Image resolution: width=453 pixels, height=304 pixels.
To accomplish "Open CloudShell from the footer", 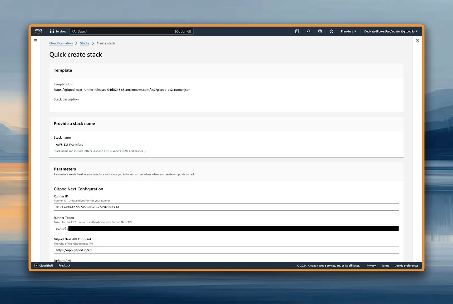I will 44,266.
